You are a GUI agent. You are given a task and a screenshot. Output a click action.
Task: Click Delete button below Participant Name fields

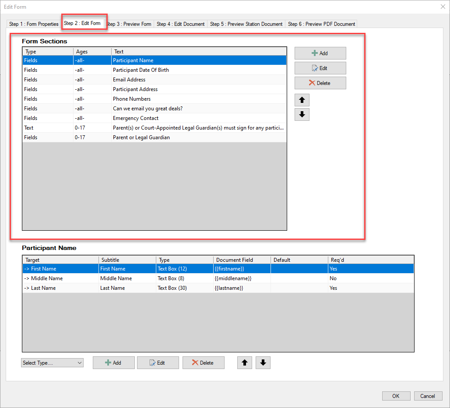(x=203, y=362)
